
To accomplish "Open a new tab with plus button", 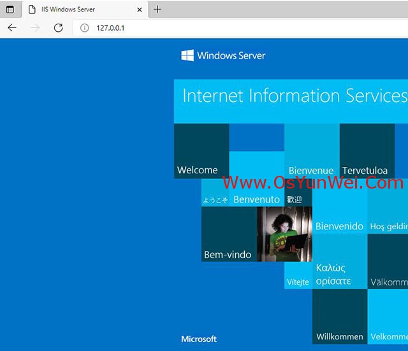I will point(157,10).
